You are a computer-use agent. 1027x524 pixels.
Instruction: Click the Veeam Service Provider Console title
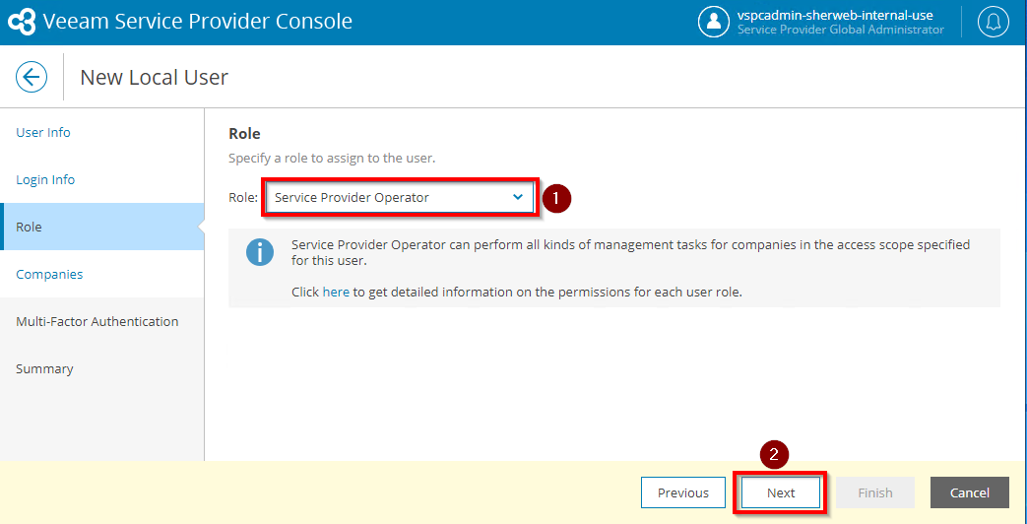click(197, 22)
